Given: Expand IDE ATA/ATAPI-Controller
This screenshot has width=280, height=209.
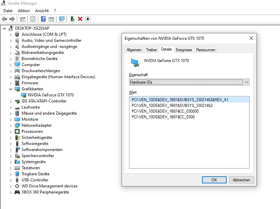Looking at the screenshot, I should point(11,101).
